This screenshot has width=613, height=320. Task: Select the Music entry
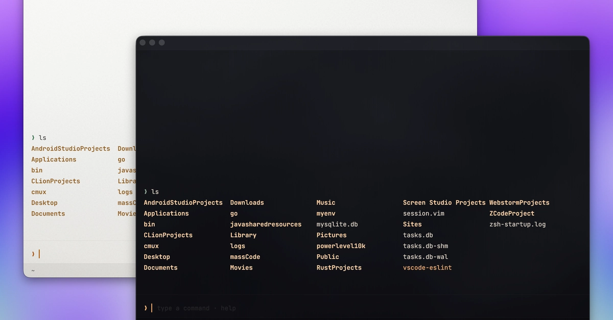[x=326, y=203]
